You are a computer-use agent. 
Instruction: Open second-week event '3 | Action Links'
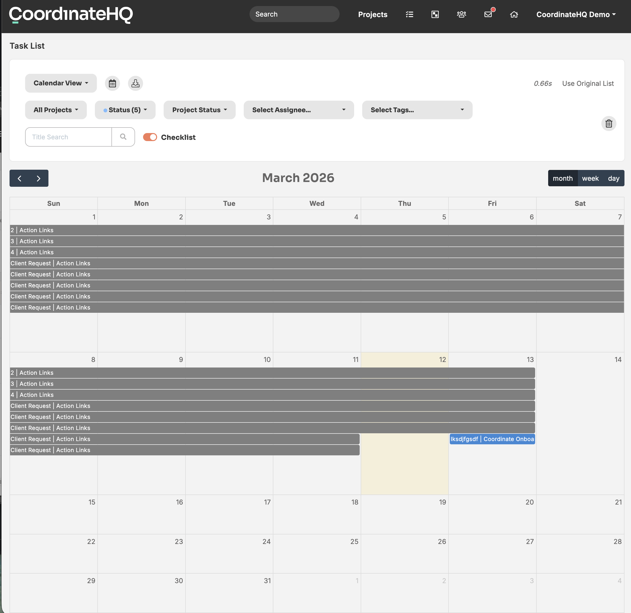click(272, 384)
